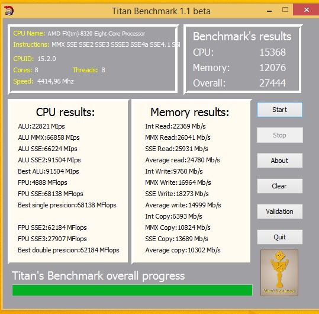Select SSE Copy:13689 Mb/s line
Screen dimensions: 319x314
(176, 239)
